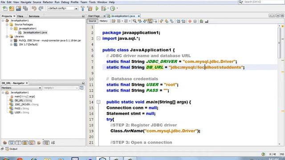Open the Tools menu
Image resolution: width=285 pixels, height=160 pixels.
tap(92, 2)
